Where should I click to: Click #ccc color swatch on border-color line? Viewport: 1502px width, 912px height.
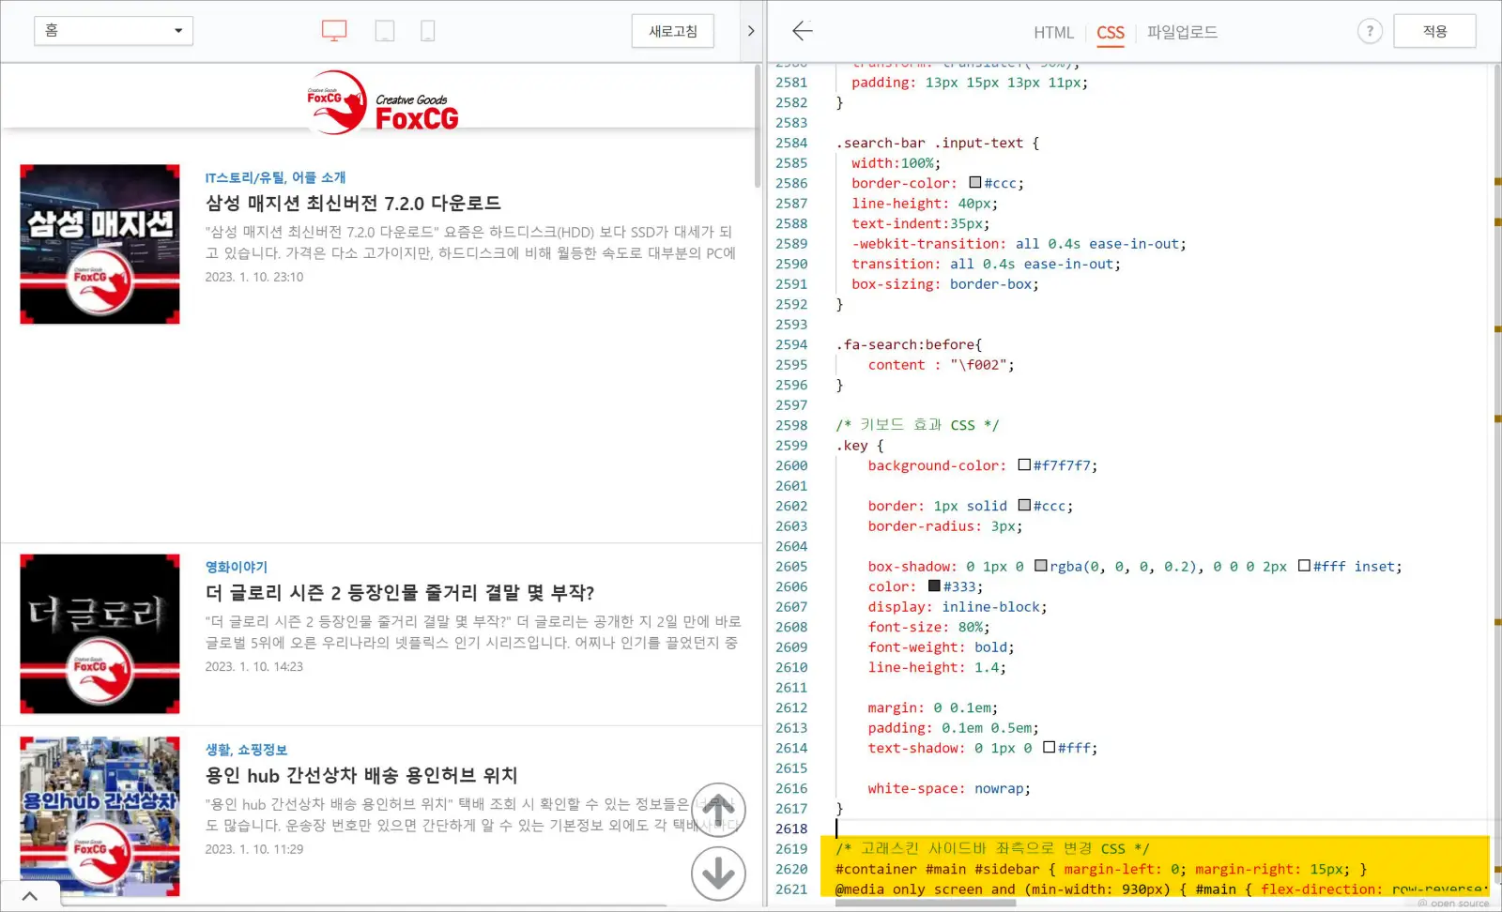click(974, 183)
